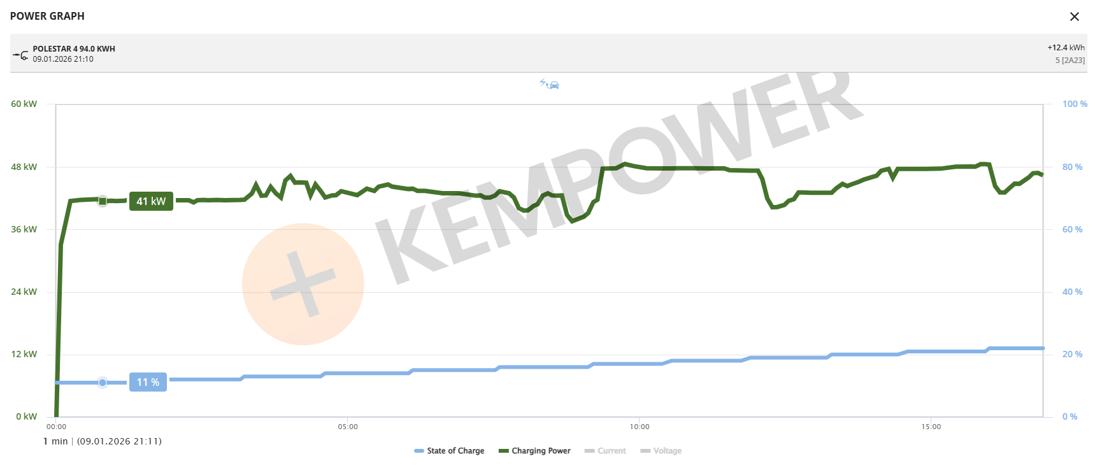1095x475 pixels.
Task: Click the POWER GRAPH heading
Action: pos(47,17)
